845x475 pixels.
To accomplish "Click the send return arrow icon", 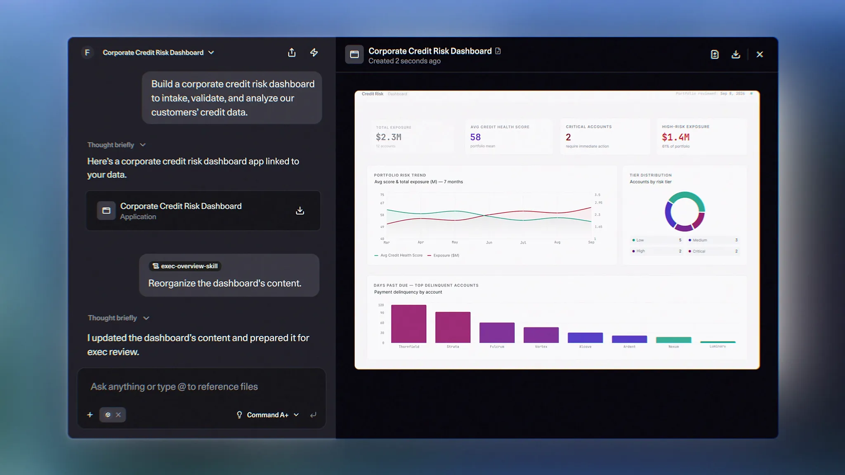I will pos(313,415).
